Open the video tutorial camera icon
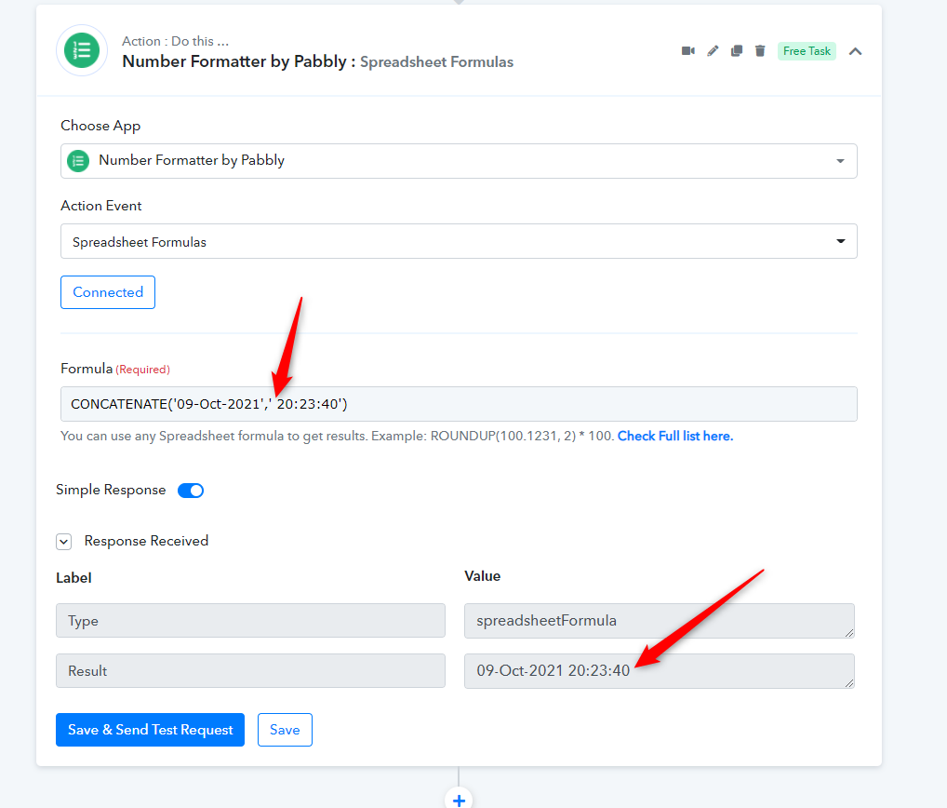Image resolution: width=947 pixels, height=808 pixels. pos(687,51)
